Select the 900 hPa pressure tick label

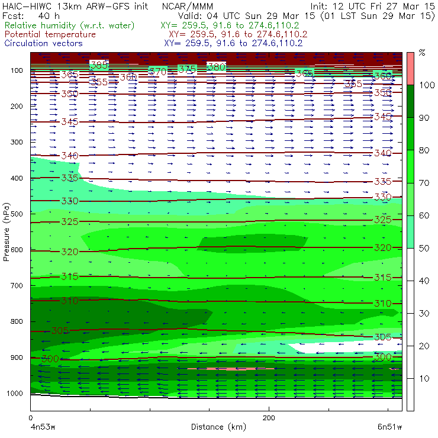tap(17, 358)
